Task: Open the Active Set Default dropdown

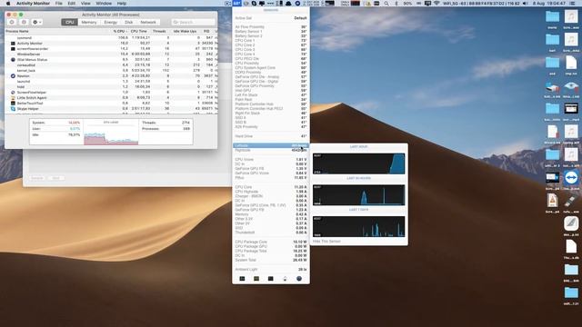Action: coord(271,18)
